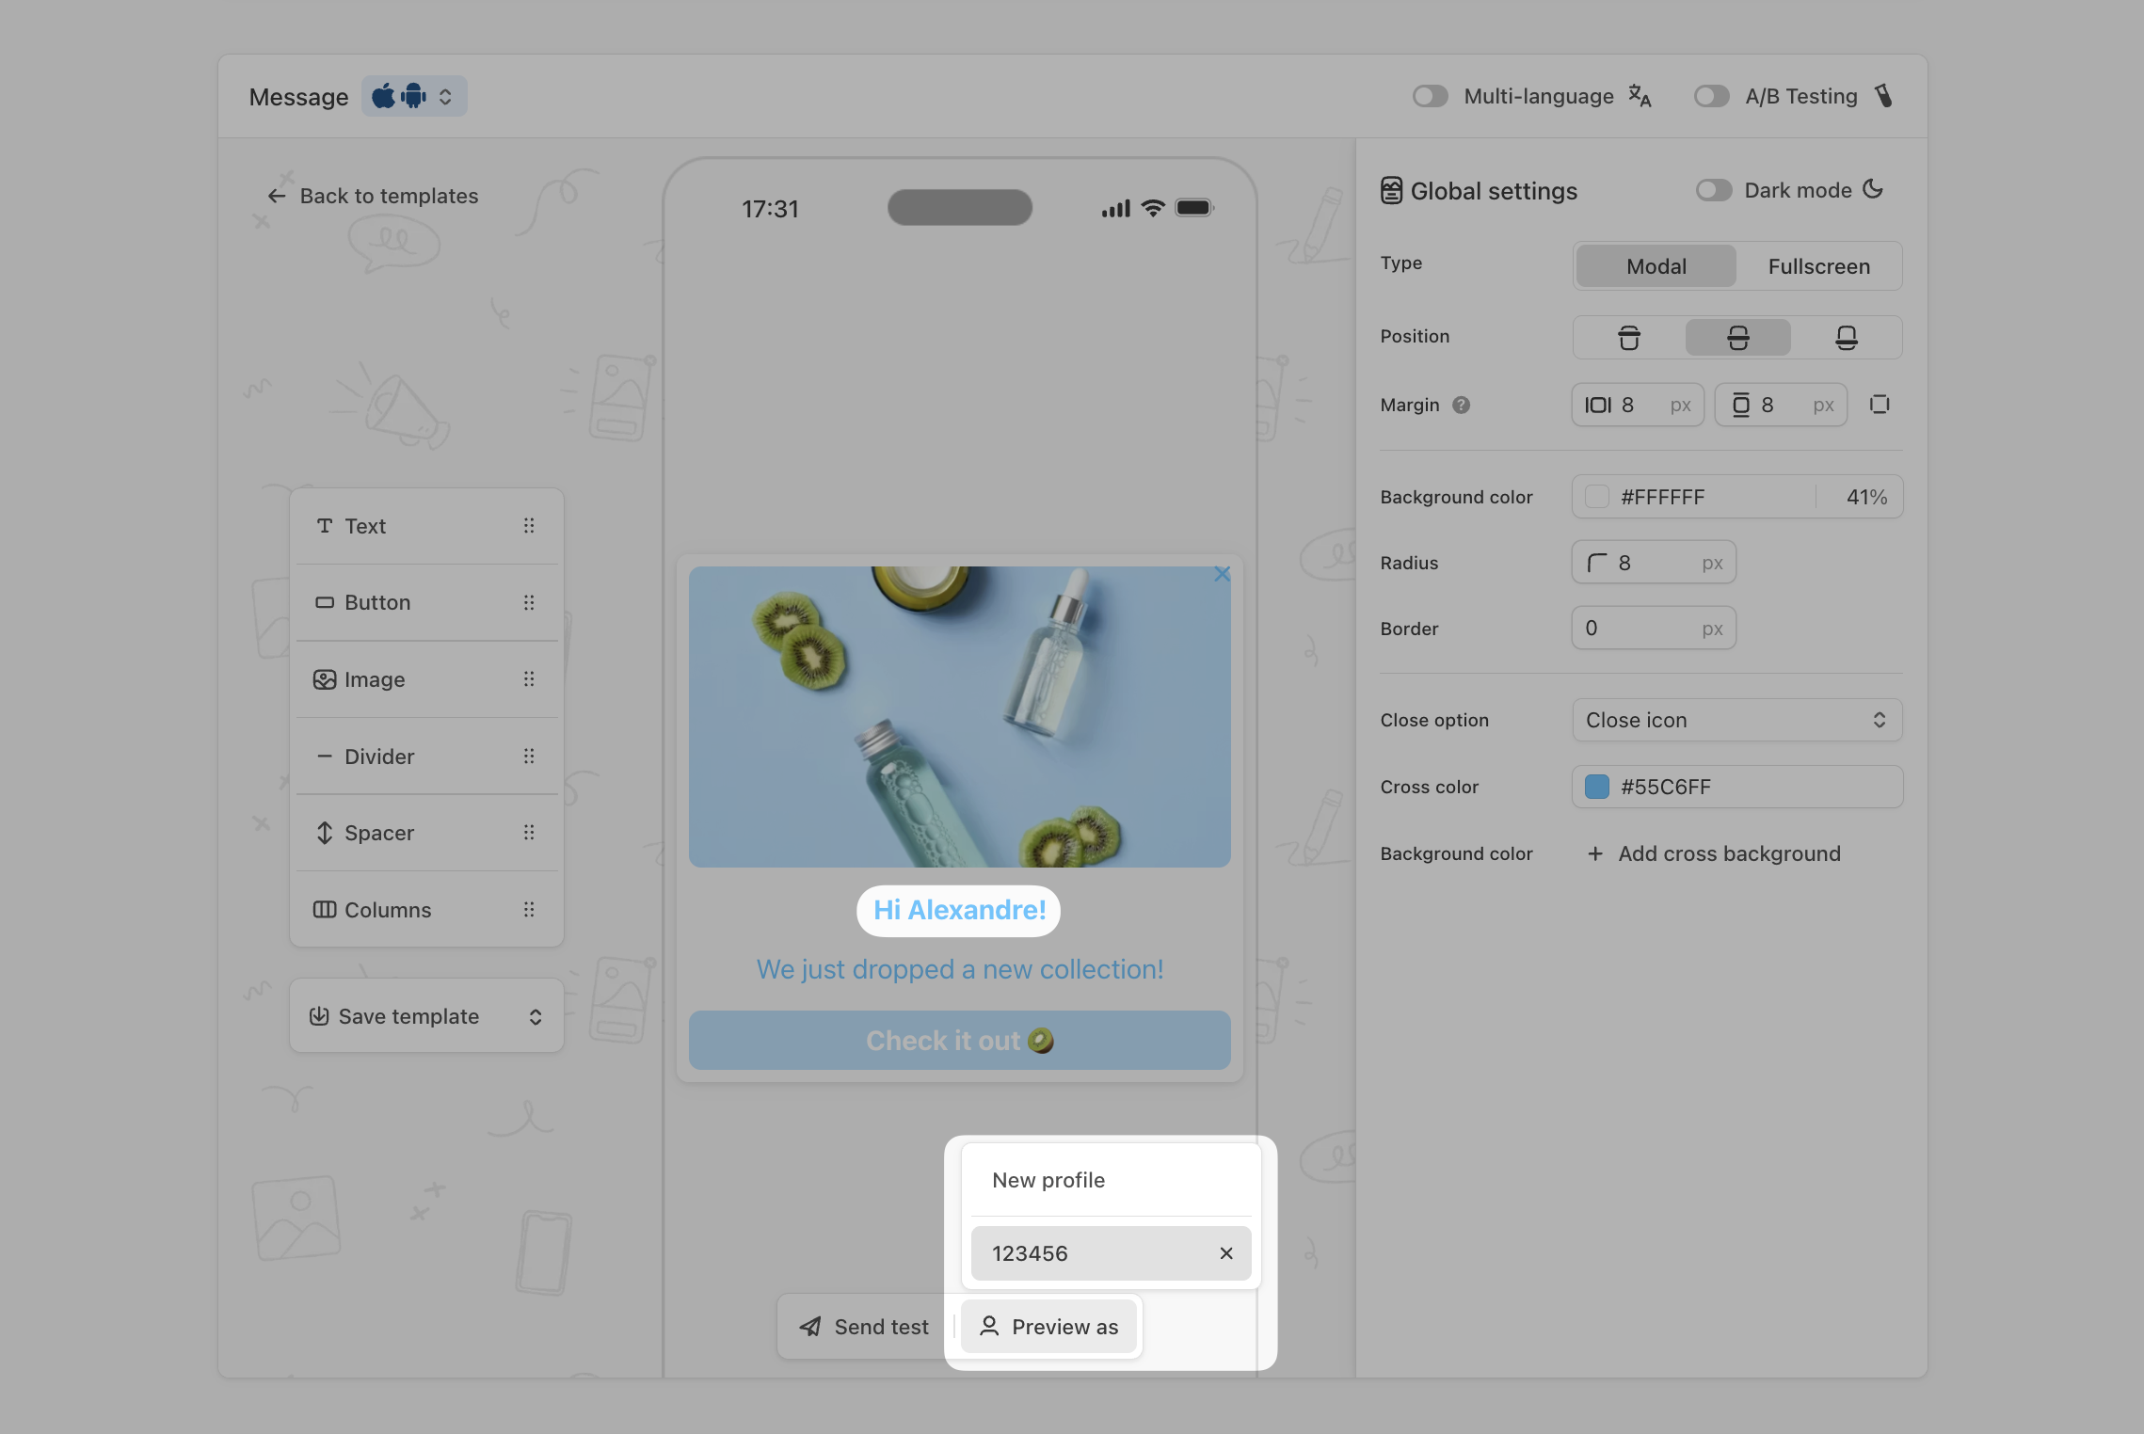Click the individual margins link icon
2144x1434 pixels.
(1880, 405)
